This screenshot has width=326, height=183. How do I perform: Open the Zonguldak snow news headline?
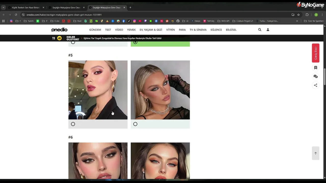[x=123, y=38]
